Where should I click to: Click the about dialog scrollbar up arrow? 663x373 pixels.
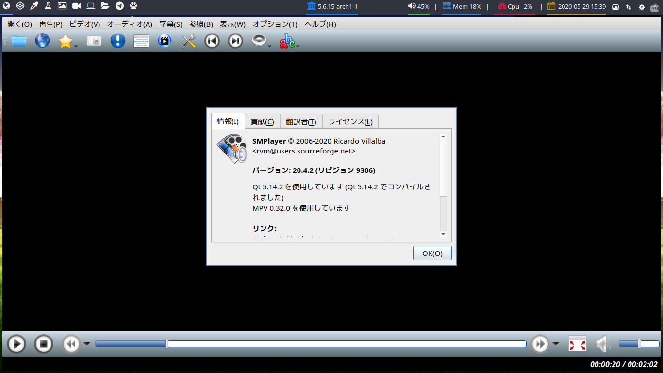pos(443,137)
